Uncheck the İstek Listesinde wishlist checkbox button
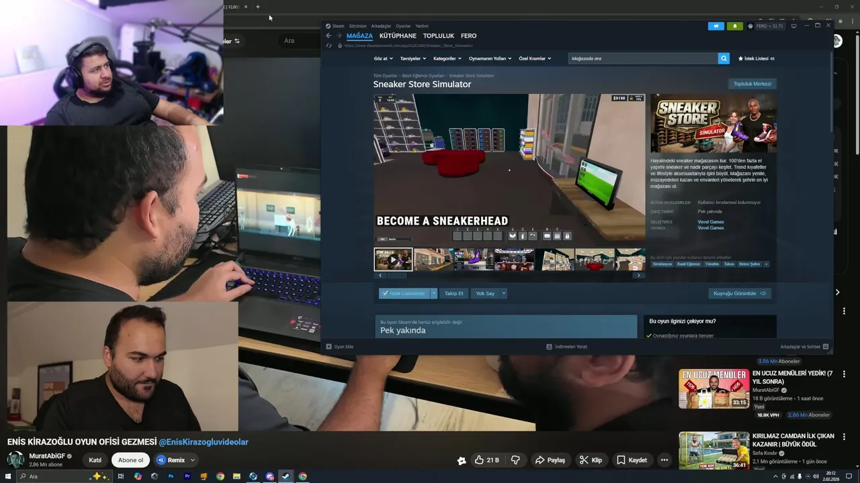Screen dimensions: 860x483 pos(404,293)
